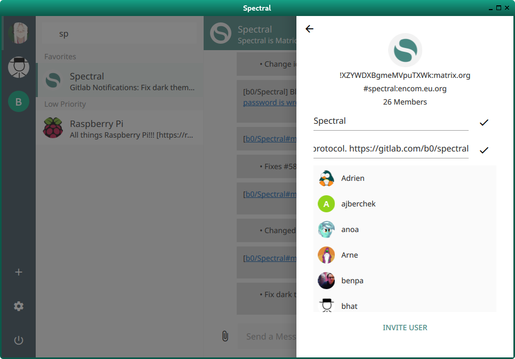
Task: Select the hat-figure account avatar in sidebar
Action: click(19, 67)
